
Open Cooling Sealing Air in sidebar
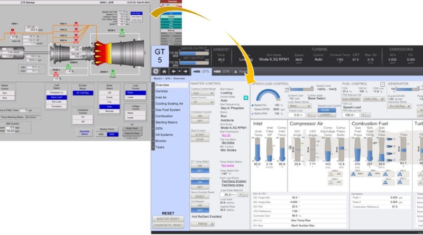(168, 104)
